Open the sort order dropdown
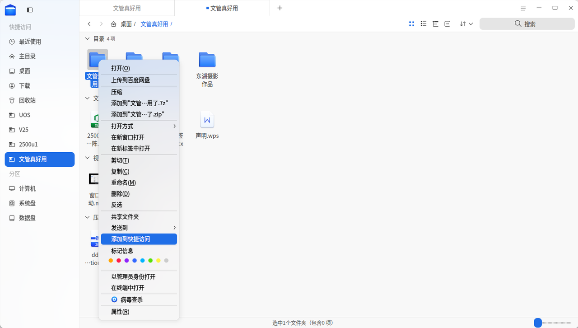 click(x=466, y=24)
